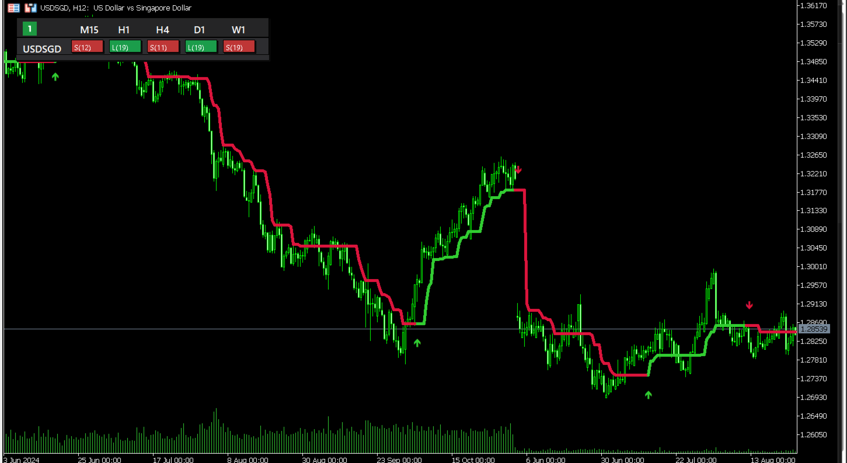Select the H4 timeframe column header
The width and height of the screenshot is (847, 463).
click(x=162, y=30)
